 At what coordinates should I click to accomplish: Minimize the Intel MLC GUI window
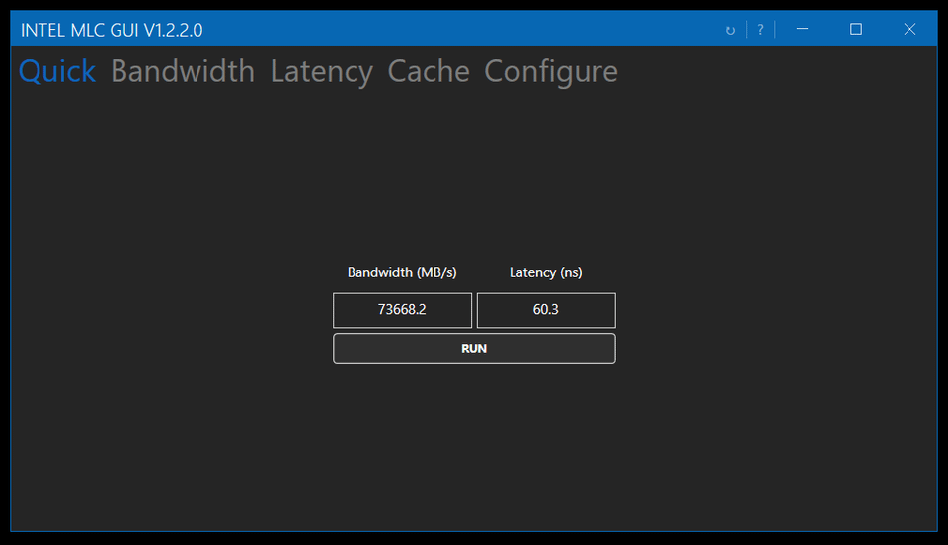click(802, 30)
